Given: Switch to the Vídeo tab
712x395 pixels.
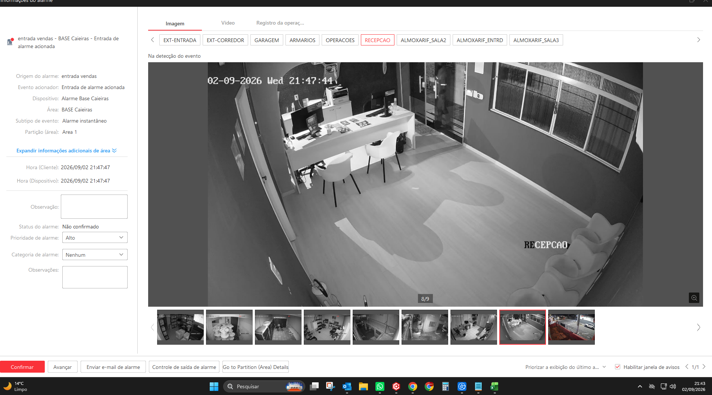Looking at the screenshot, I should [228, 23].
